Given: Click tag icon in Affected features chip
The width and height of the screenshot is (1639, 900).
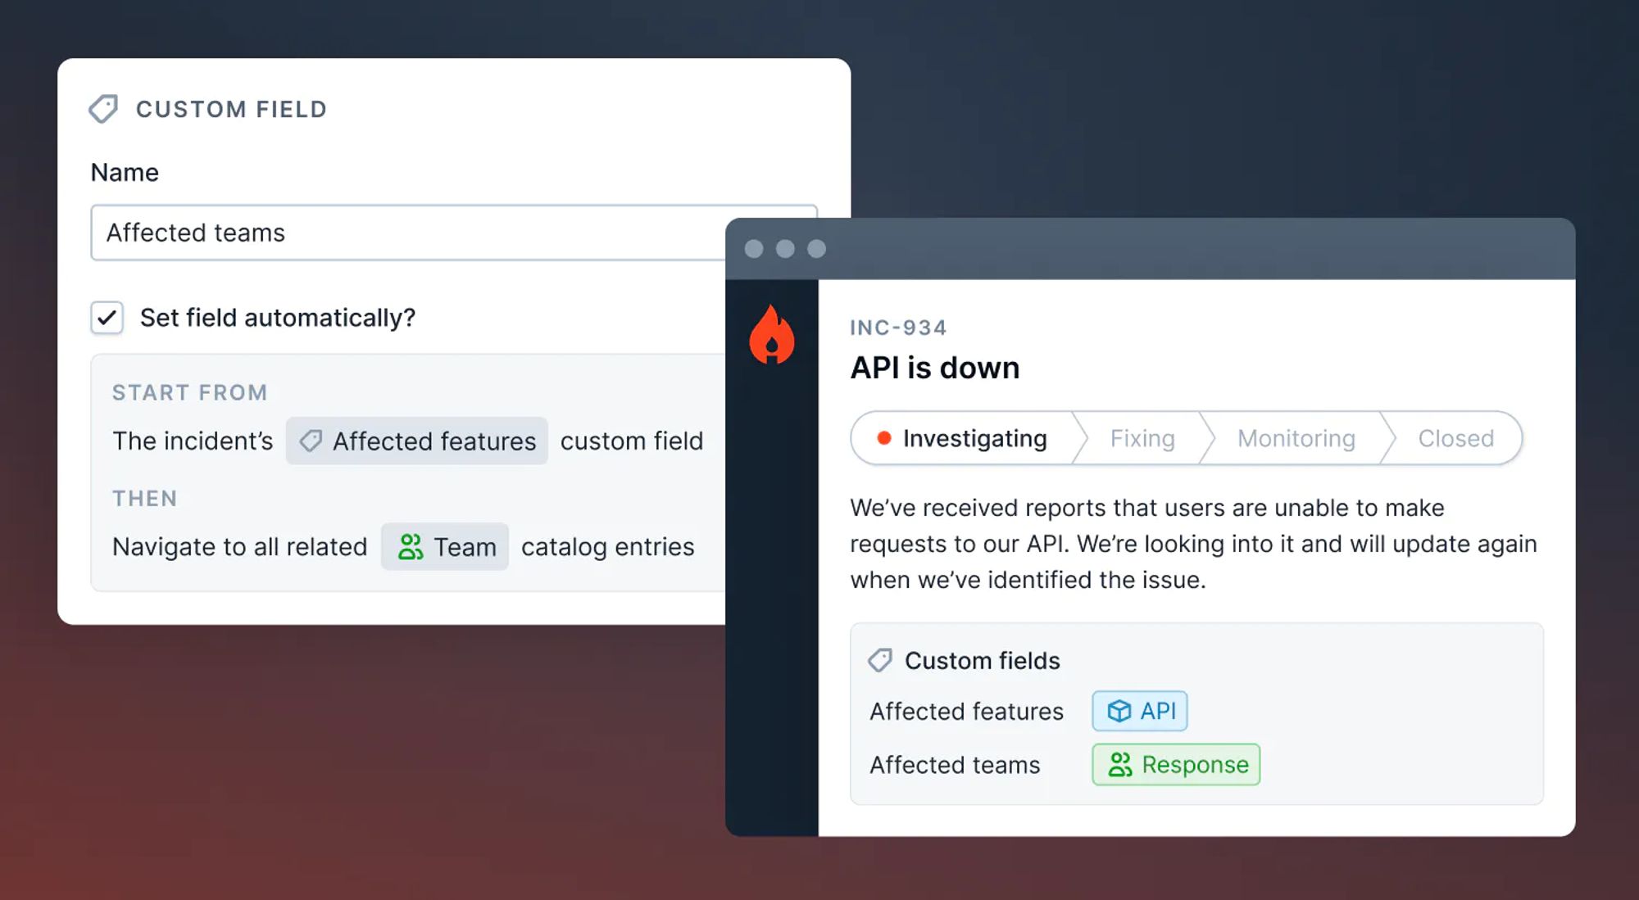Looking at the screenshot, I should pos(311,441).
